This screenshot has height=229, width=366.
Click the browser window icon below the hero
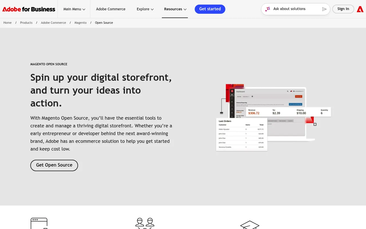[x=39, y=224]
